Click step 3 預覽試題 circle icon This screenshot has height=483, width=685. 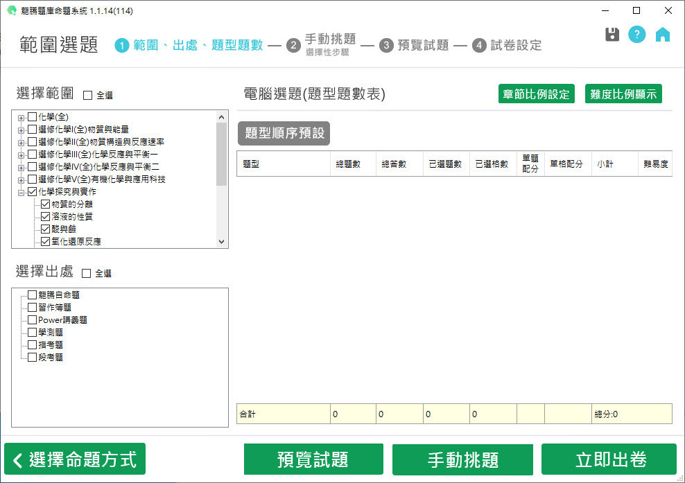[386, 46]
